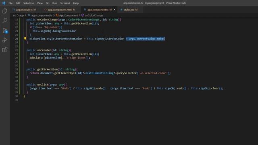The height and width of the screenshot is (145, 258).
Task: Open the Help menu
Action: coord(76,3)
